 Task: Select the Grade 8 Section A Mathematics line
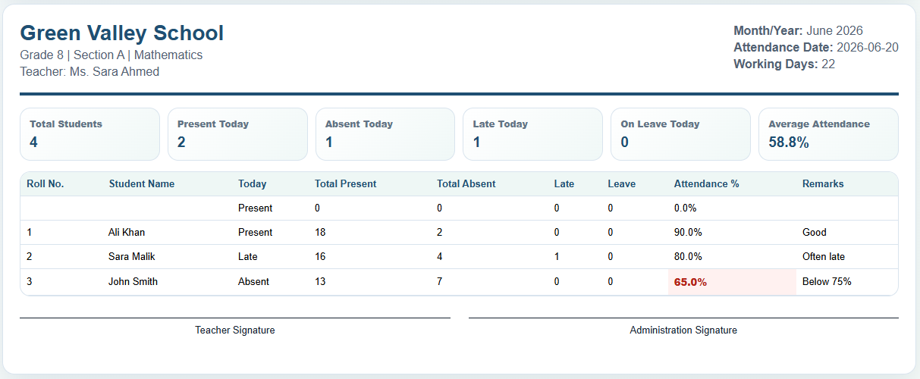click(x=111, y=55)
